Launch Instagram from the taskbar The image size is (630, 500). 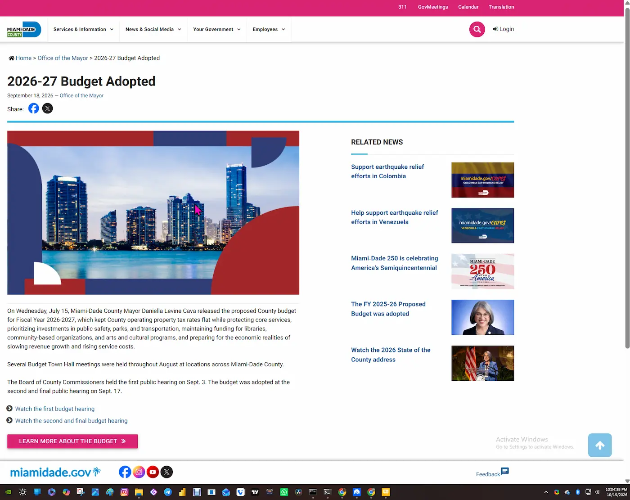[124, 492]
